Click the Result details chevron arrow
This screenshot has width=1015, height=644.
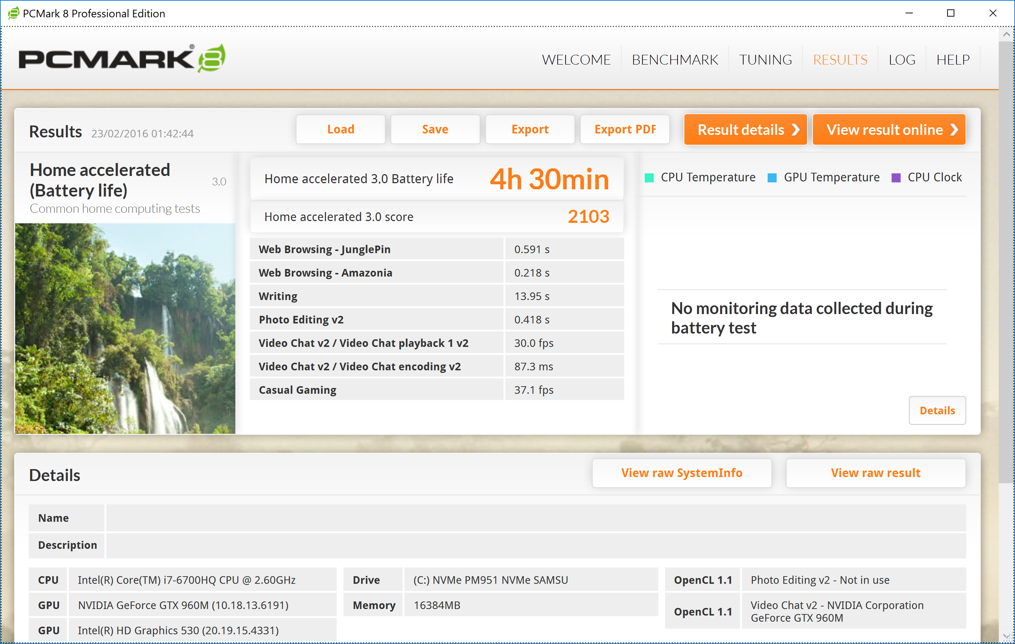pos(796,130)
